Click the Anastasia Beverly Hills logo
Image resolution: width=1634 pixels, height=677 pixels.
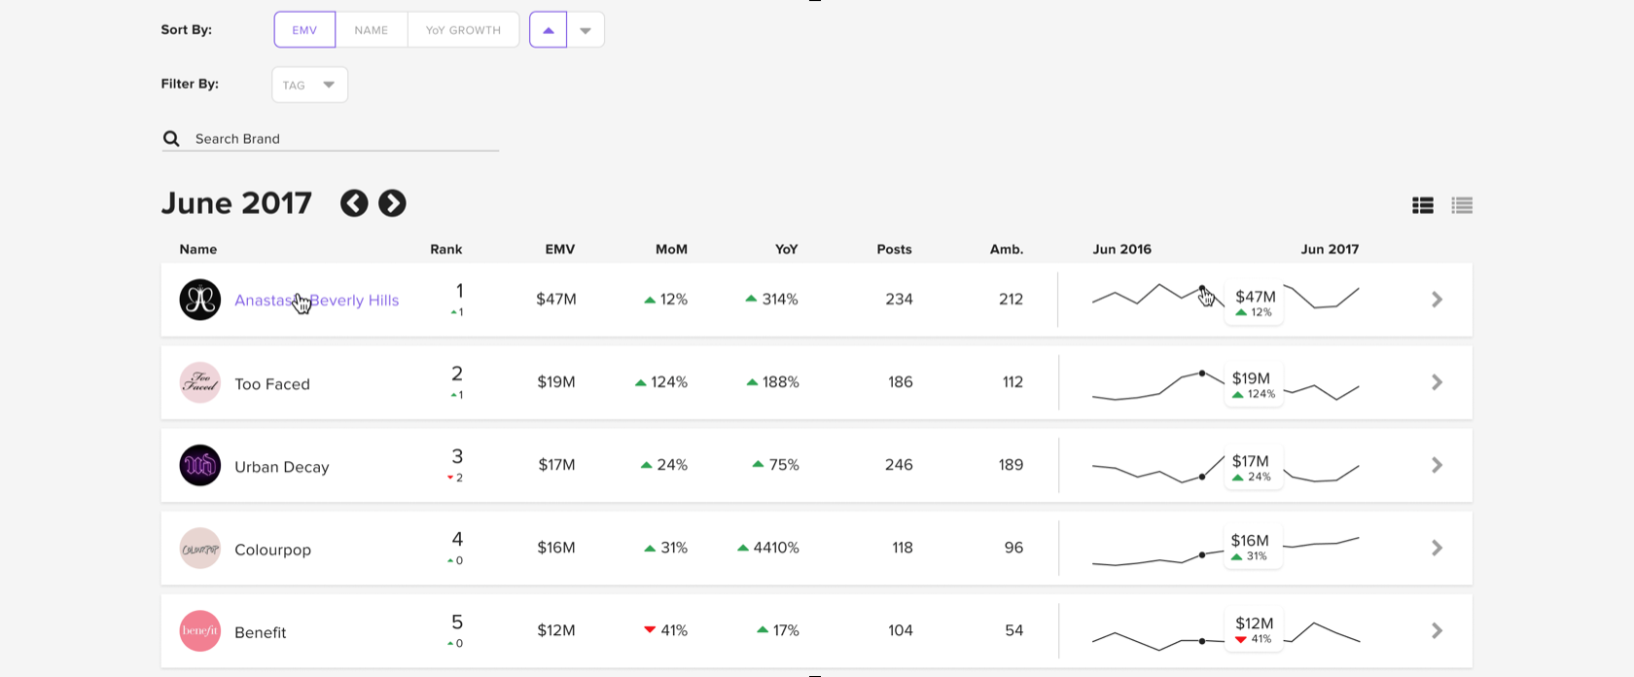200,300
